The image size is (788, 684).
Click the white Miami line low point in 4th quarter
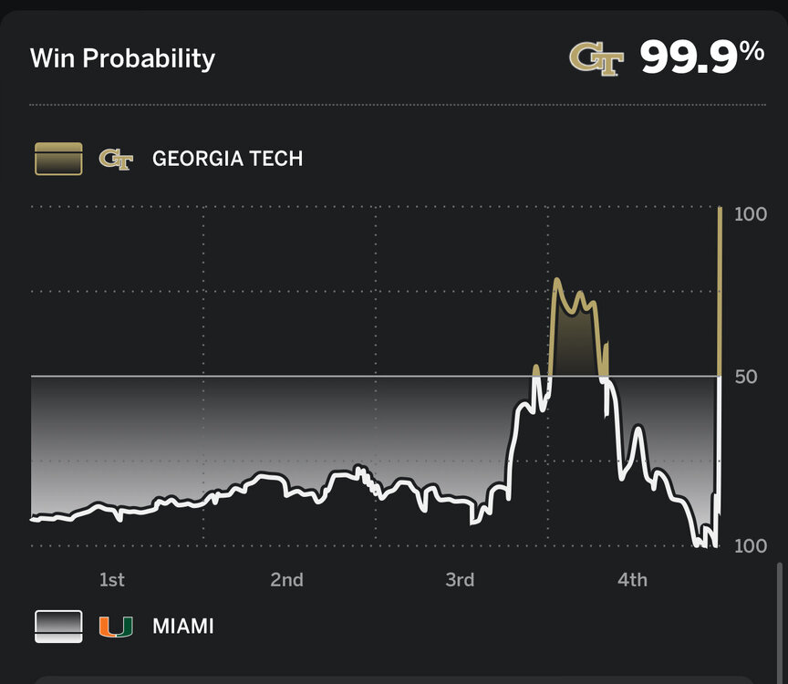coord(699,544)
